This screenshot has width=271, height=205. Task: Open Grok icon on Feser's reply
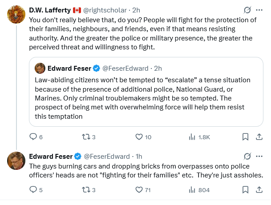[248, 156]
